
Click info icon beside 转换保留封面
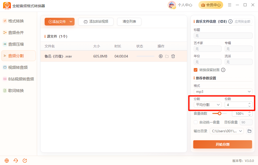[223, 70]
